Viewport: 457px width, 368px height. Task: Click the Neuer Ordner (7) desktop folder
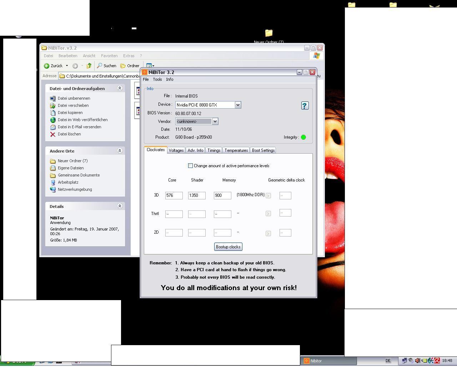click(269, 33)
